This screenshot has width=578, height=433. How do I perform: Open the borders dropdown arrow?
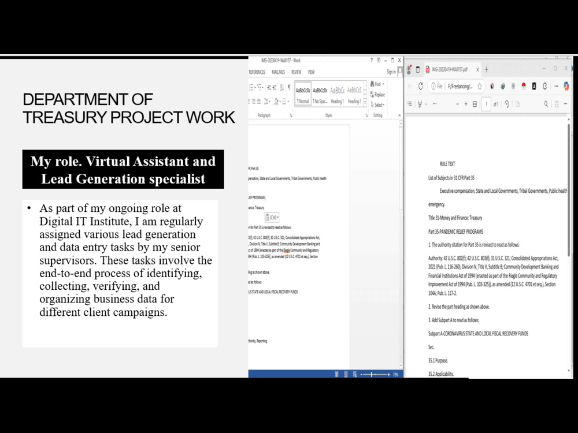288,101
